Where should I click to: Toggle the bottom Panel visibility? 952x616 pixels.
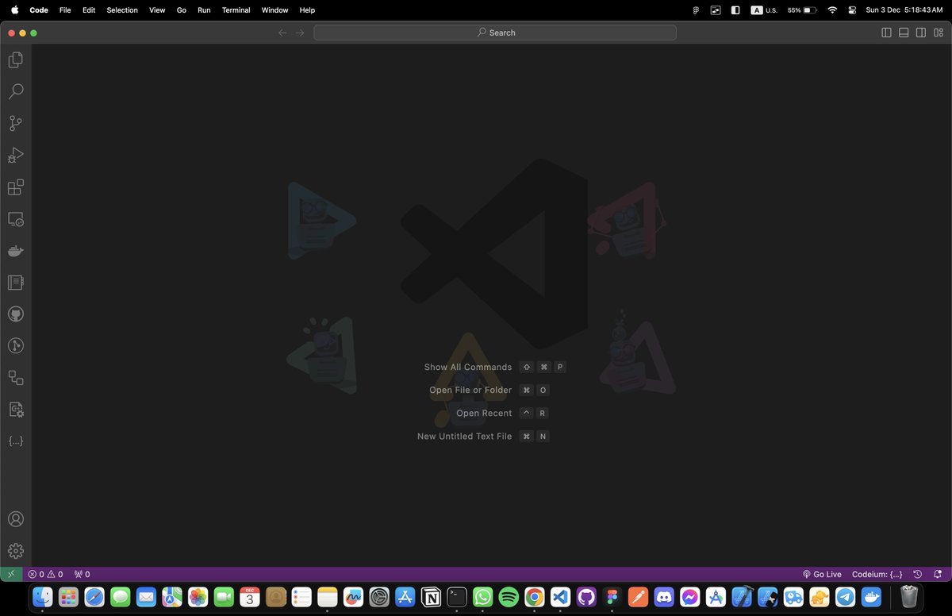[x=904, y=33]
